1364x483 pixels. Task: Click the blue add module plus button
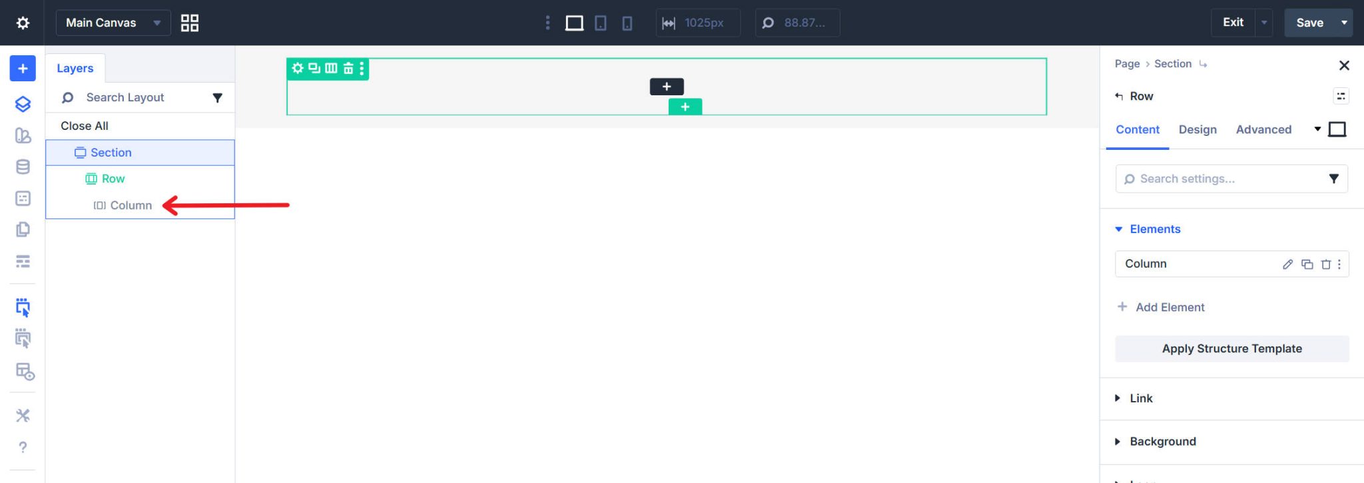click(23, 69)
